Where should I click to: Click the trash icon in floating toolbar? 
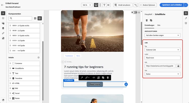click(x=108, y=78)
